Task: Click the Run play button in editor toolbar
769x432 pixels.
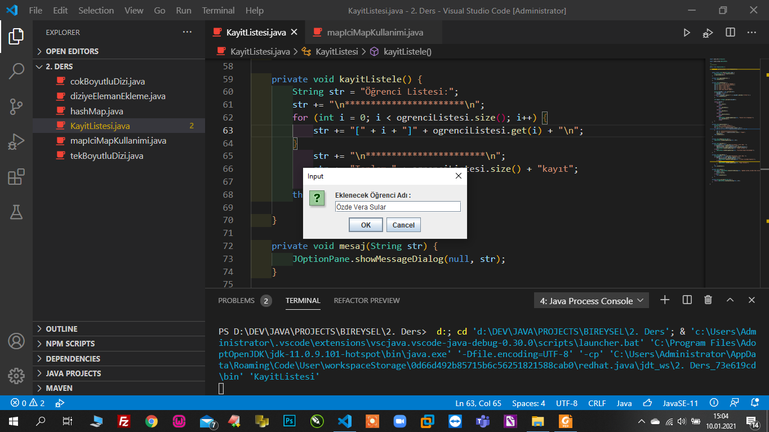Action: click(687, 33)
